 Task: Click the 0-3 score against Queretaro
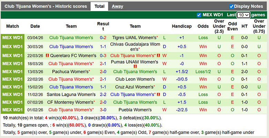pos(103,56)
